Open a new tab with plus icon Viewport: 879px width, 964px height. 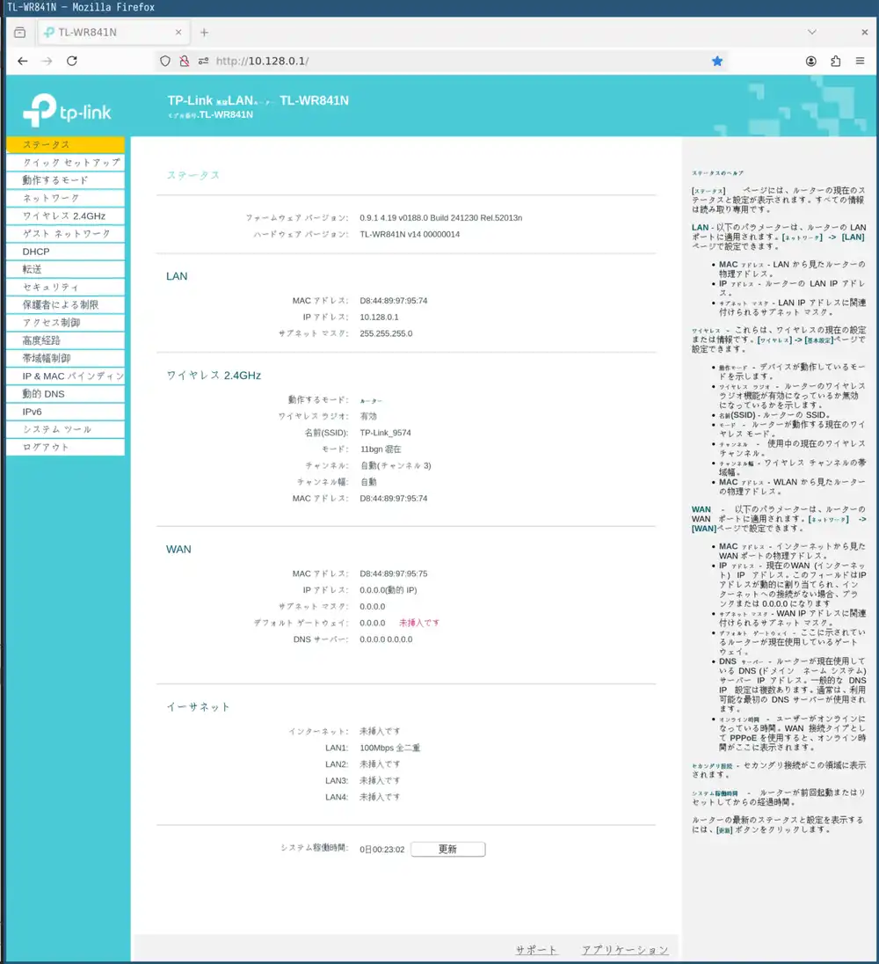tap(205, 32)
